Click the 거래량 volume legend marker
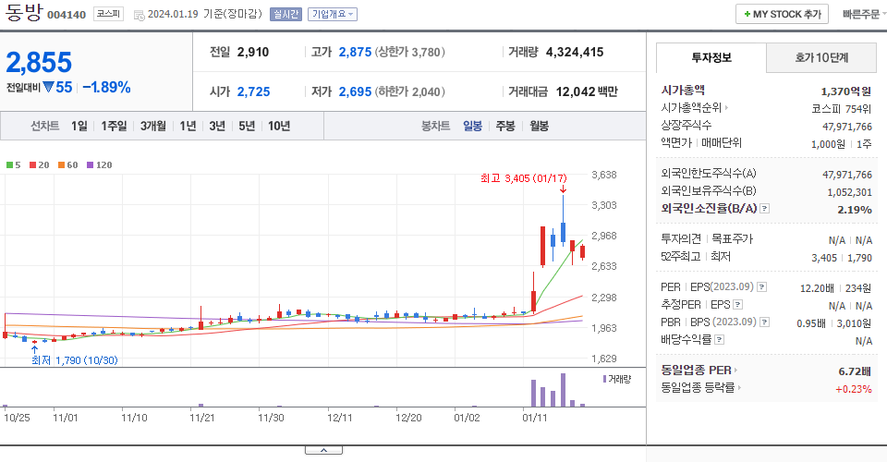 604,379
